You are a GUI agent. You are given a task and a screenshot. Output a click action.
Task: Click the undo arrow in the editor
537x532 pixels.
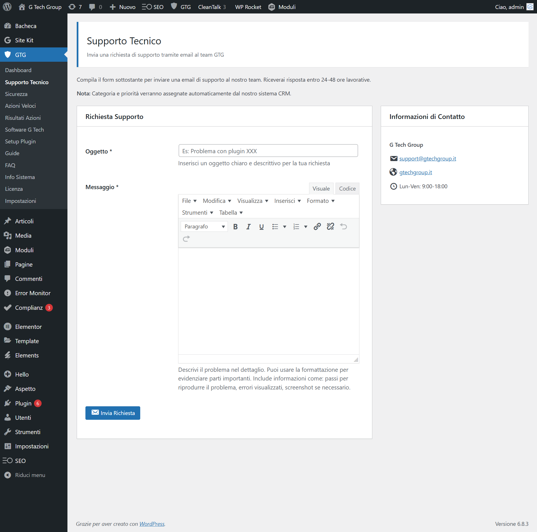[x=343, y=226]
